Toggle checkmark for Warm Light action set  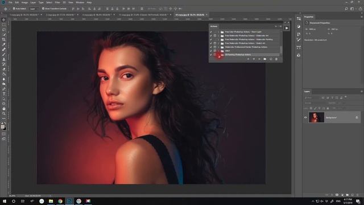tap(211, 32)
